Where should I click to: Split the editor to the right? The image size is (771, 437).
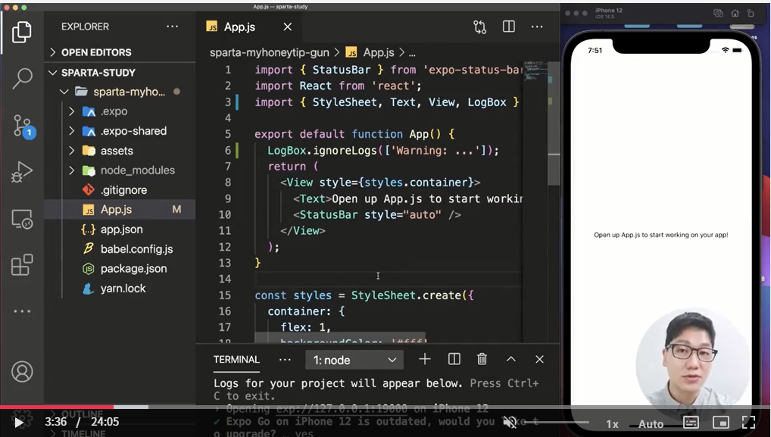click(x=509, y=27)
